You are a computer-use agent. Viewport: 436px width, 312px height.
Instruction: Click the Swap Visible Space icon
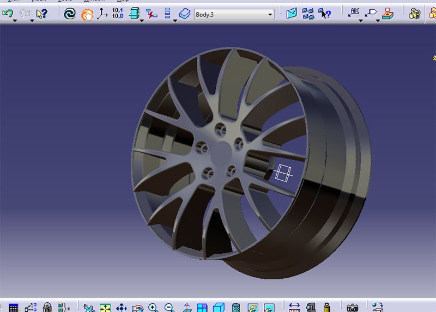(x=269, y=308)
